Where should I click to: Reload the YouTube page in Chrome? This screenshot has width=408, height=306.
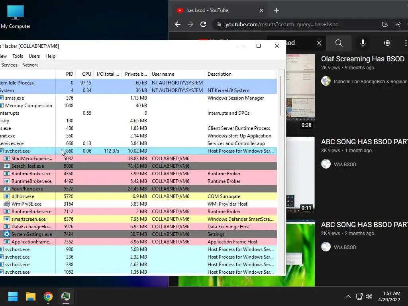click(203, 24)
